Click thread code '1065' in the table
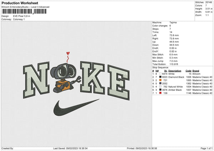The width and height of the screenshot is (214, 151). pyautogui.click(x=189, y=80)
